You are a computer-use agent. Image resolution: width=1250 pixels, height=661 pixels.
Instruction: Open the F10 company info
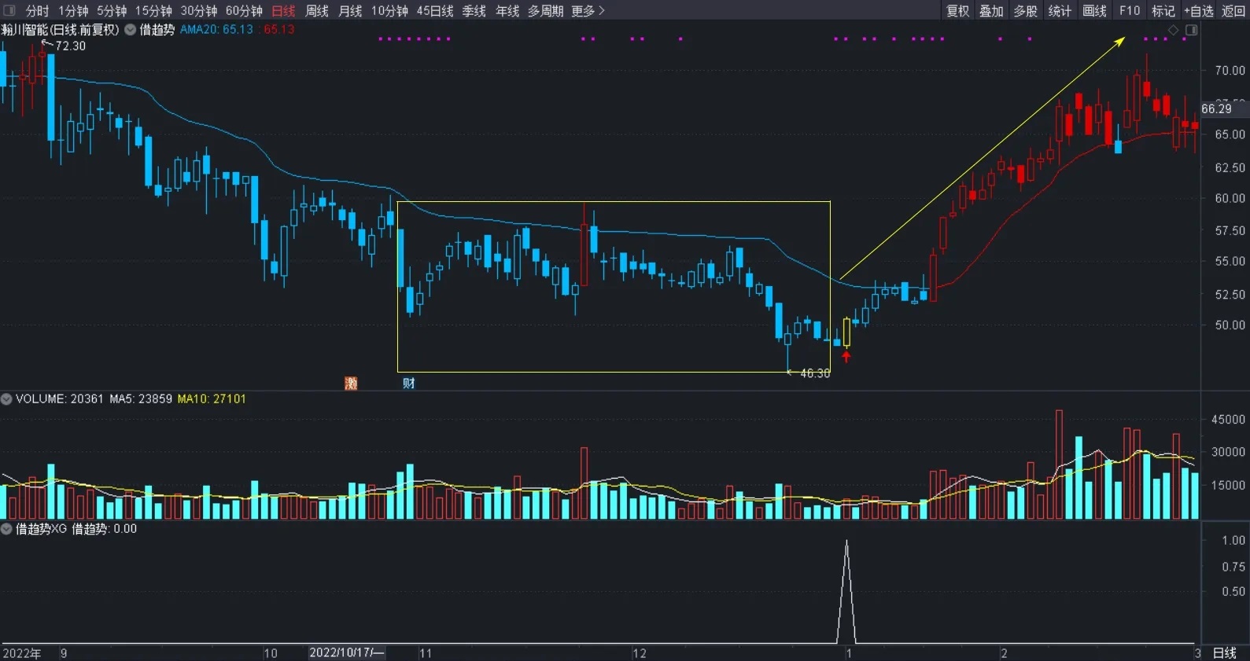pyautogui.click(x=1130, y=11)
